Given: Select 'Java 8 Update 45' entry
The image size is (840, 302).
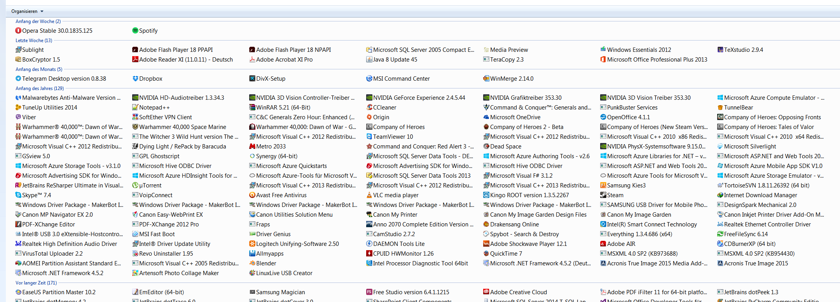Looking at the screenshot, I should coord(392,59).
